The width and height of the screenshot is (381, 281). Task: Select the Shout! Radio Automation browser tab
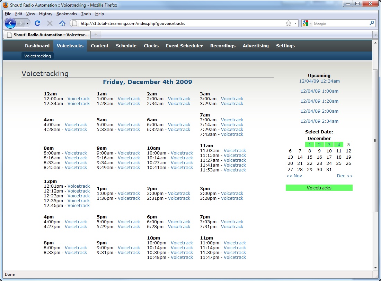[x=47, y=35]
